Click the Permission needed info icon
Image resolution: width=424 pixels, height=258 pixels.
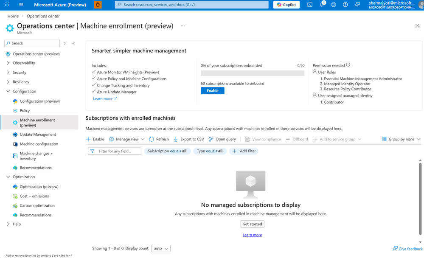[348, 65]
